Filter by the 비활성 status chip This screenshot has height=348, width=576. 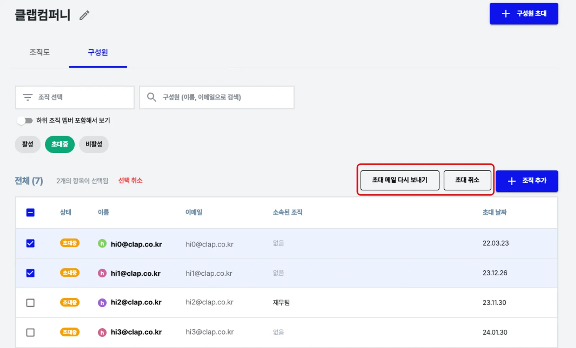point(94,144)
